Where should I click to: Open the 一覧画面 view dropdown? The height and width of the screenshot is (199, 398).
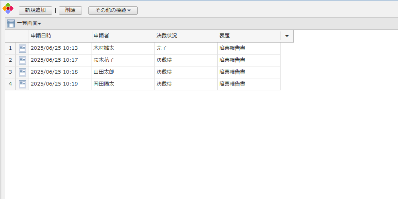(x=29, y=23)
